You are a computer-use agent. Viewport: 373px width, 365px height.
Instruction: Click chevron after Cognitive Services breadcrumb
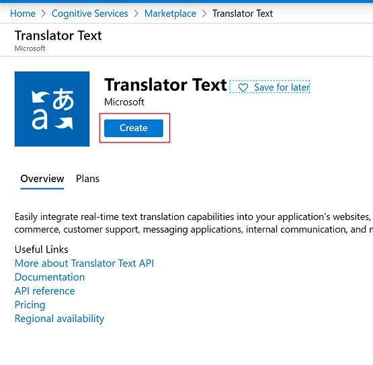136,13
